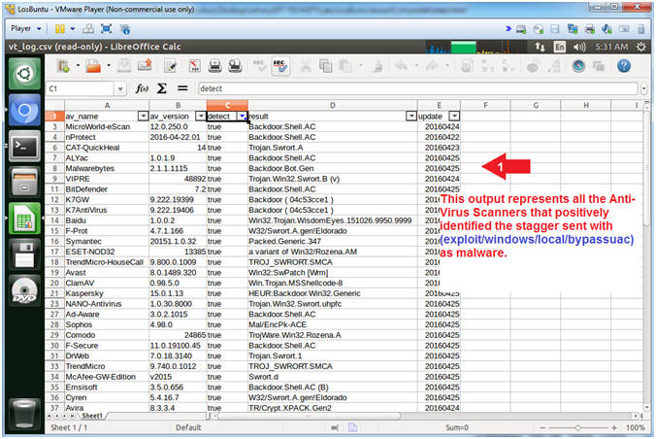
Task: Click the Default page style status field
Action: tap(188, 427)
